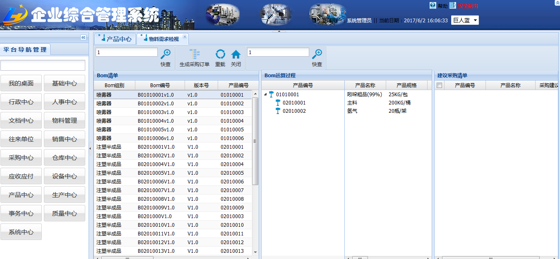The width and height of the screenshot is (560, 259).
Task: Open the 巨人蓝 theme dropdown
Action: tap(465, 20)
